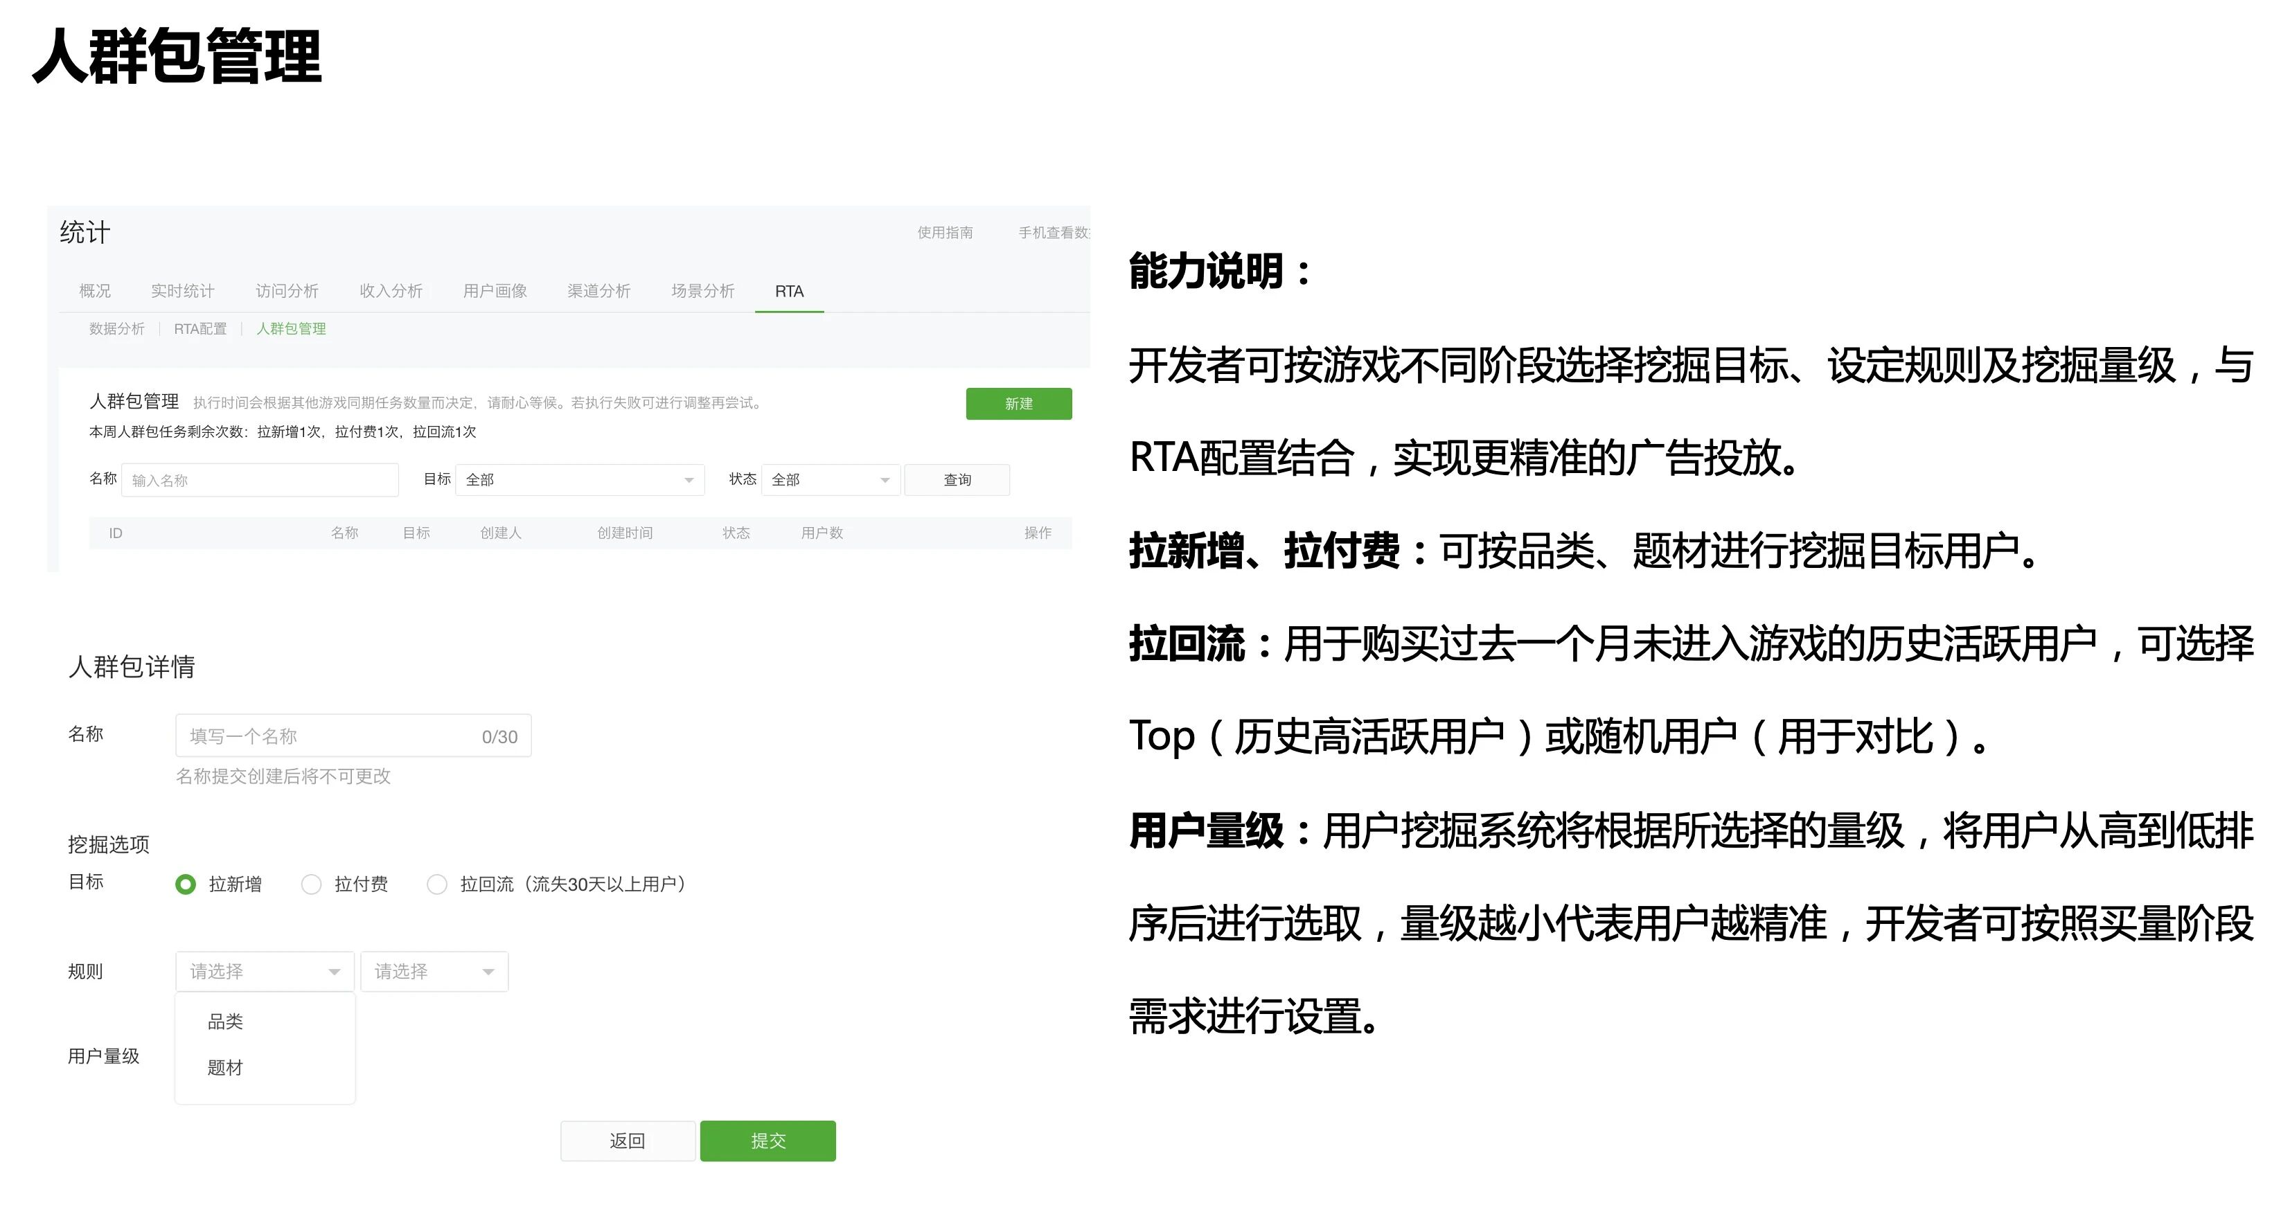2272x1219 pixels.
Task: Open the 渠道分析 tab
Action: pos(598,291)
